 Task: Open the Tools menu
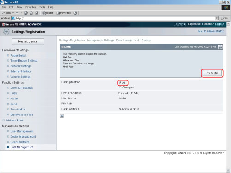pyautogui.click(x=42, y=7)
